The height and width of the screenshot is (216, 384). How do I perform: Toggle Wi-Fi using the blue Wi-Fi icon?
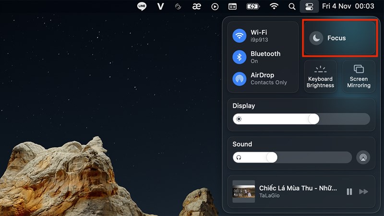(239, 36)
